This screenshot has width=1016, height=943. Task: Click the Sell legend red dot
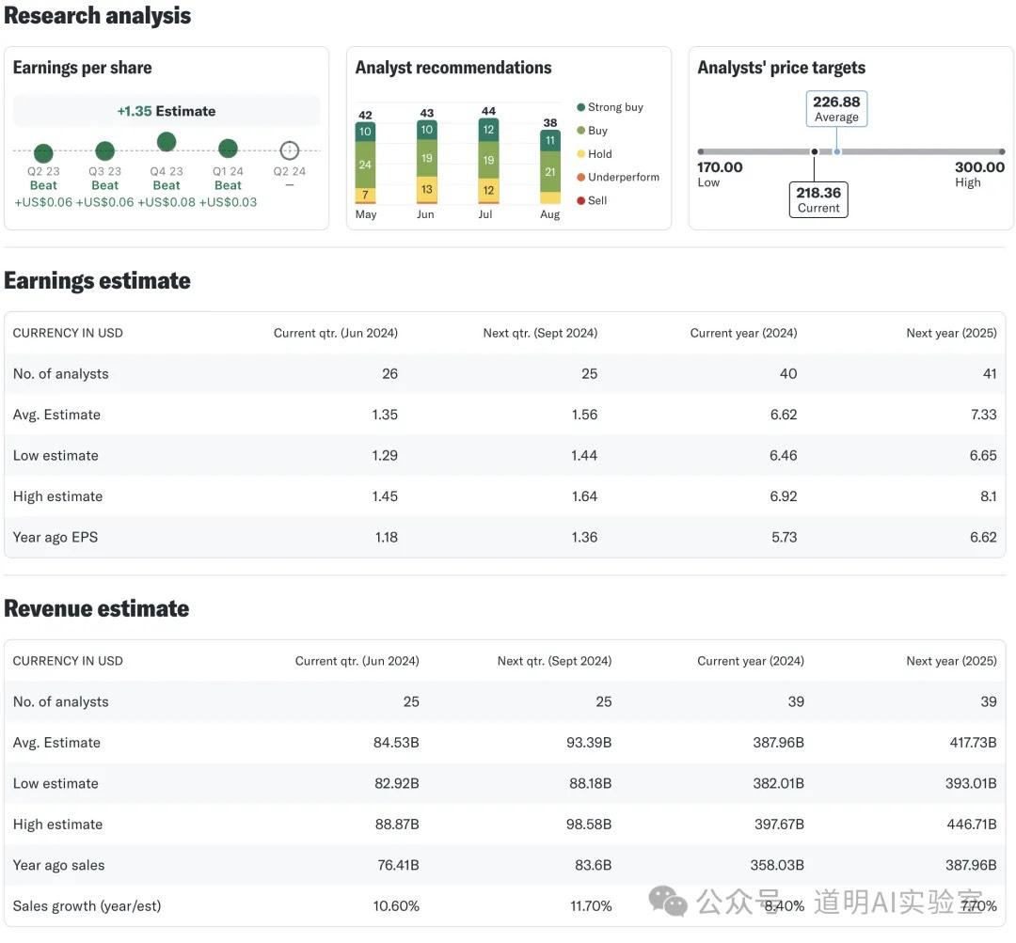581,200
